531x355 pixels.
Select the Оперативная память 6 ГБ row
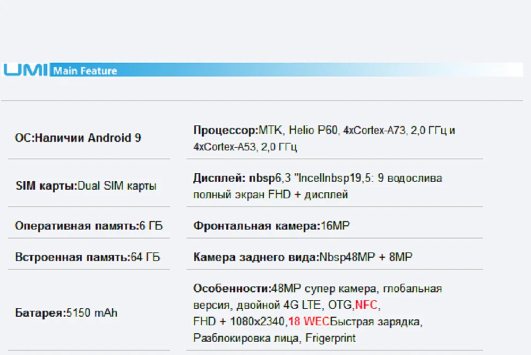pos(89,226)
